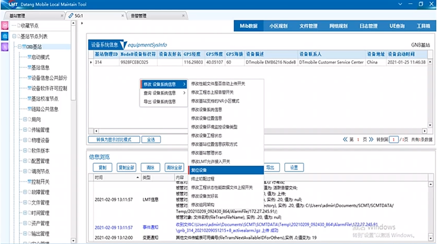Click the 清除全部 button

click(174, 167)
